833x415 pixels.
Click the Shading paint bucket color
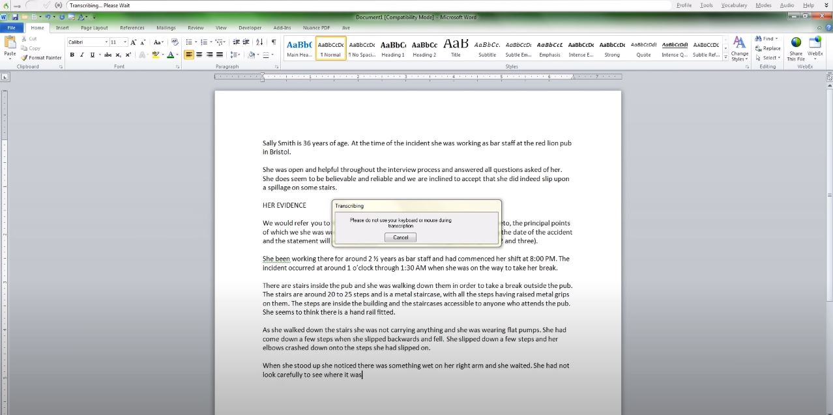coord(252,55)
